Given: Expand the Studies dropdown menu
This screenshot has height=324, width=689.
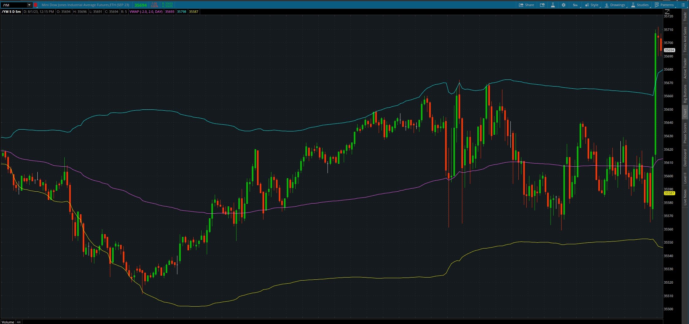Looking at the screenshot, I should click(x=639, y=5).
